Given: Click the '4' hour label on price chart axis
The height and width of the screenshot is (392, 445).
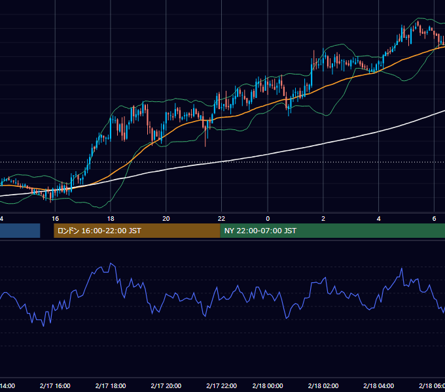Looking at the screenshot, I should point(379,219).
